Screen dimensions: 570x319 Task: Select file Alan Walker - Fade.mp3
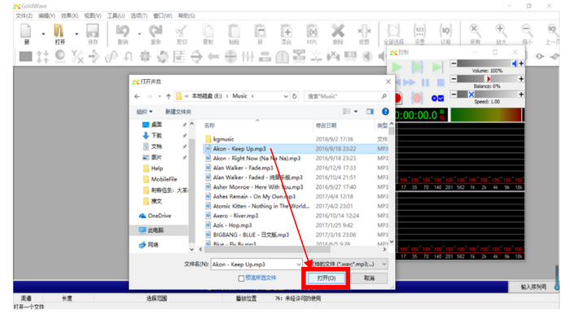click(x=243, y=168)
